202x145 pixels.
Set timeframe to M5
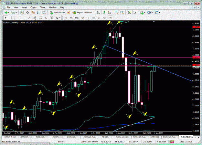point(71,18)
